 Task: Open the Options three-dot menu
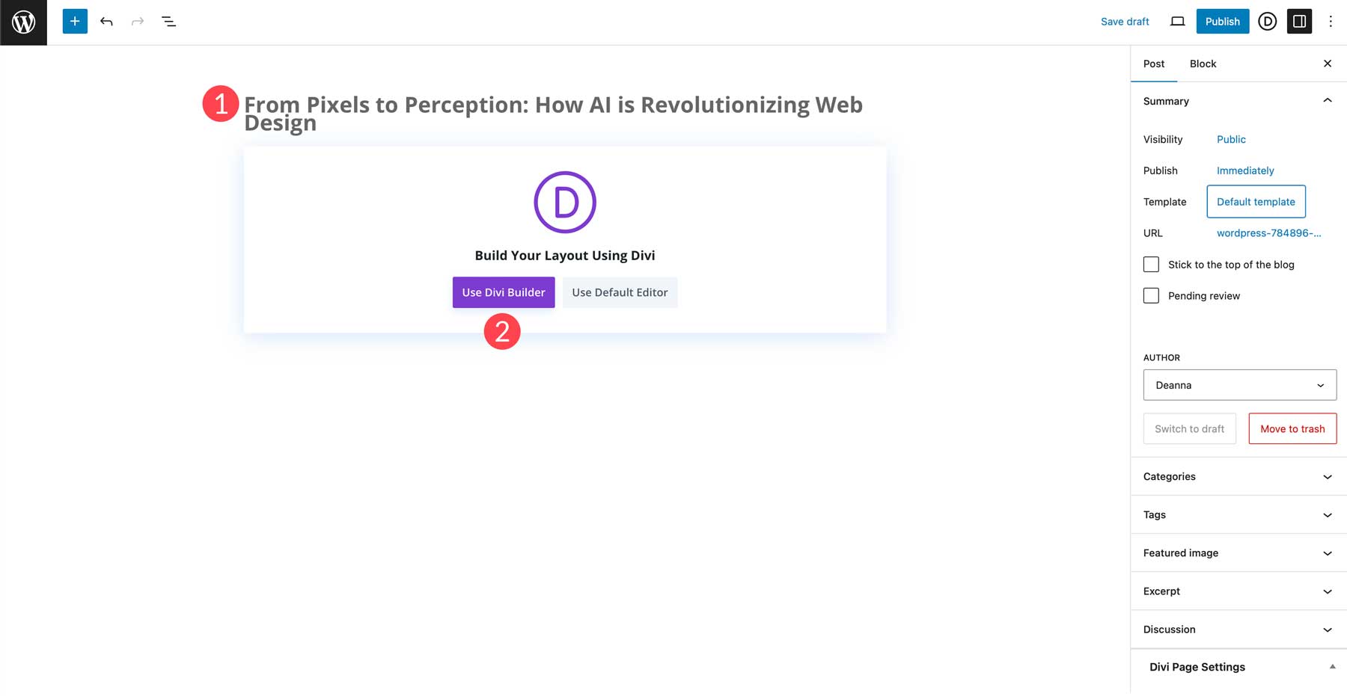coord(1331,21)
